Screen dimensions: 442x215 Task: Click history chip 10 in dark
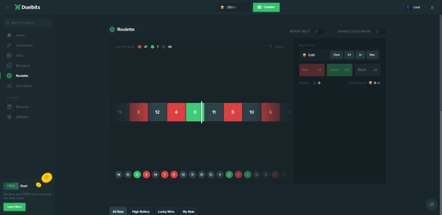point(128,175)
